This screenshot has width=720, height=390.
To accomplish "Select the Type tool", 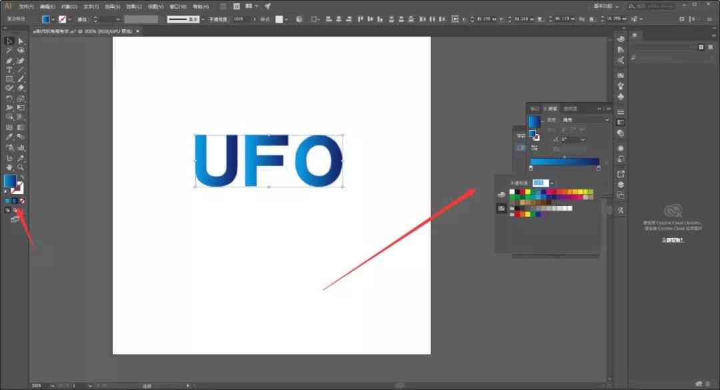I will tap(9, 70).
